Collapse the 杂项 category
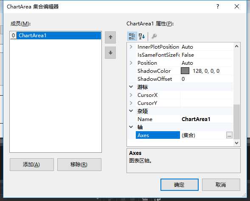Image resolution: width=250 pixels, height=201 pixels. pyautogui.click(x=131, y=111)
